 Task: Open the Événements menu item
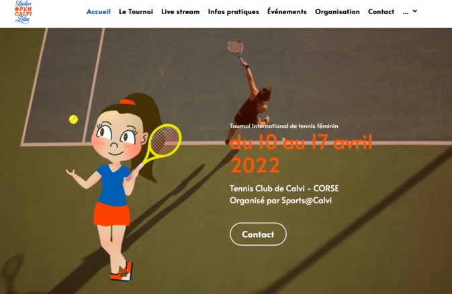pos(287,11)
